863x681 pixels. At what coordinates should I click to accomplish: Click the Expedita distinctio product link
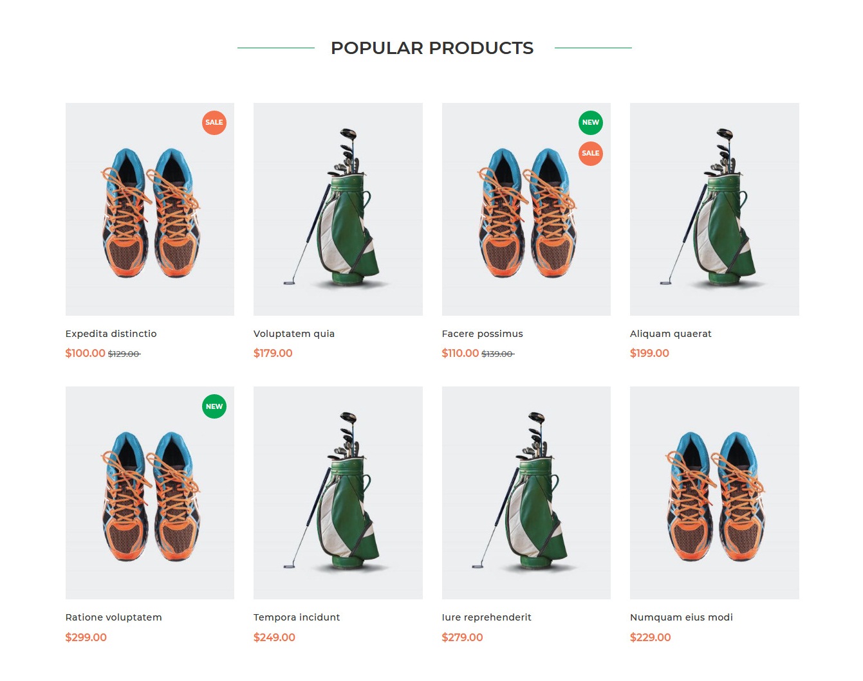[110, 334]
